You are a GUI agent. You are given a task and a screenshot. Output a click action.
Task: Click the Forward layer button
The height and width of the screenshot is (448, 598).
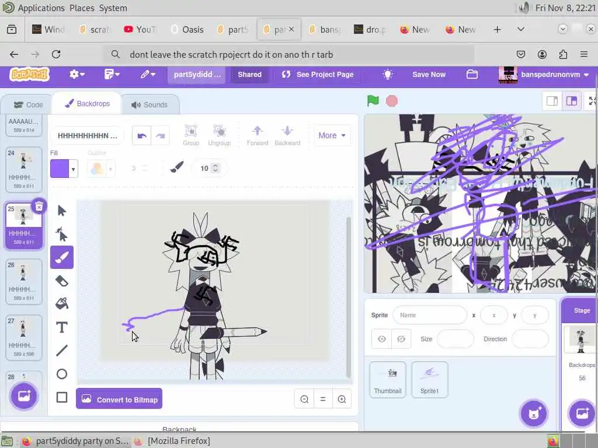pos(258,135)
